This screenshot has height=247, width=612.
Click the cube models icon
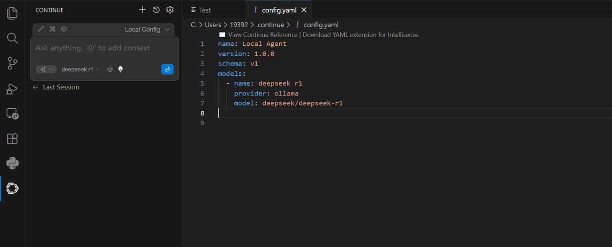coord(64,29)
